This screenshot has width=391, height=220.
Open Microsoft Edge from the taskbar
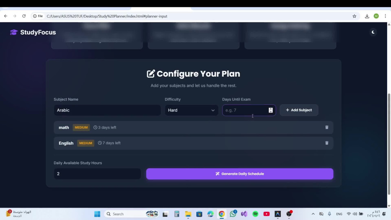[x=210, y=214]
